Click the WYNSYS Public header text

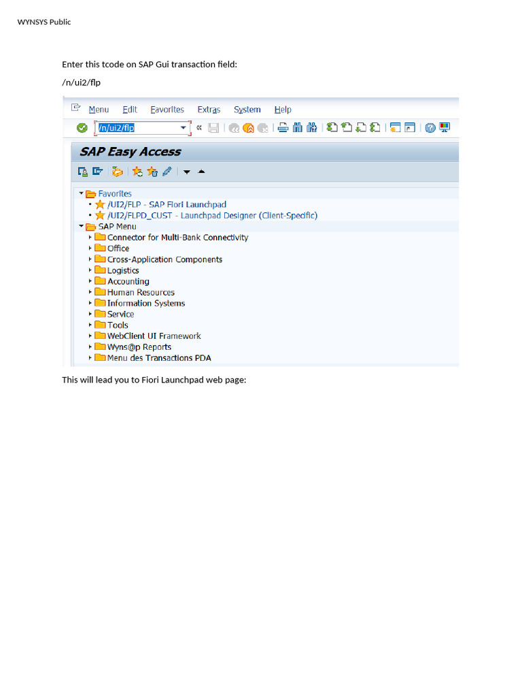tap(44, 22)
